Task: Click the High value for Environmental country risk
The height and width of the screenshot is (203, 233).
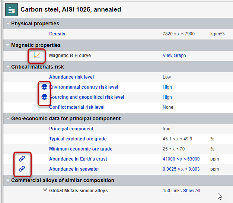Action: point(167,87)
